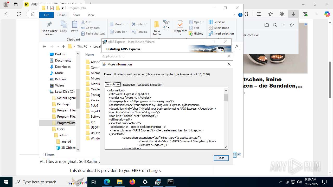The height and width of the screenshot is (187, 333).
Task: Click the Explorer Back arrow
Action: click(x=44, y=46)
